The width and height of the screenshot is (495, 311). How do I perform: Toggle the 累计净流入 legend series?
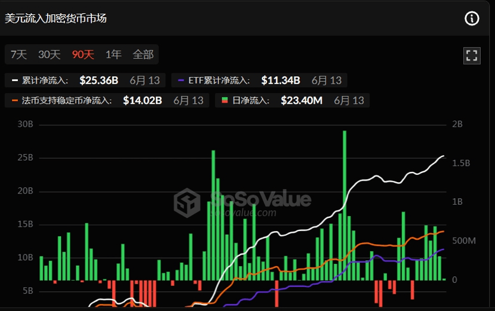coord(85,80)
